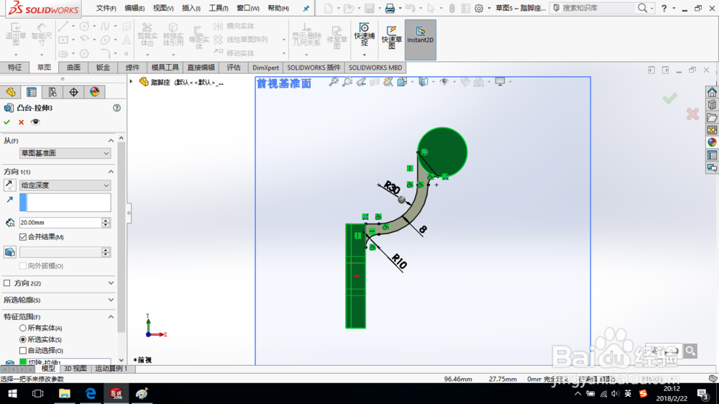Open the FeatureManager design tree panel icon
Viewport: 719px width, 404px height.
pyautogui.click(x=11, y=92)
